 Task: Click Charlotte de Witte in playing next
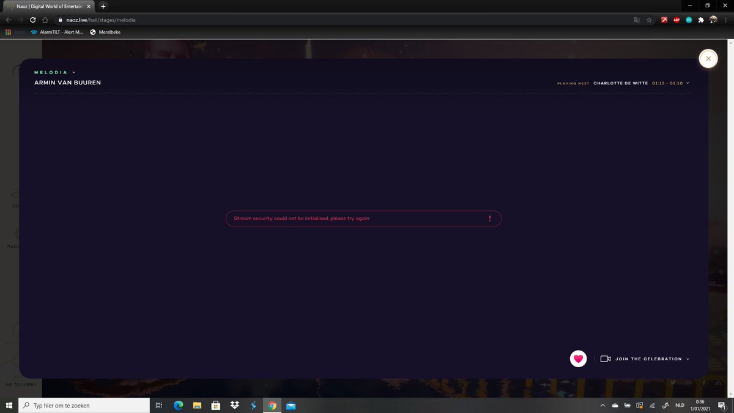tap(620, 83)
